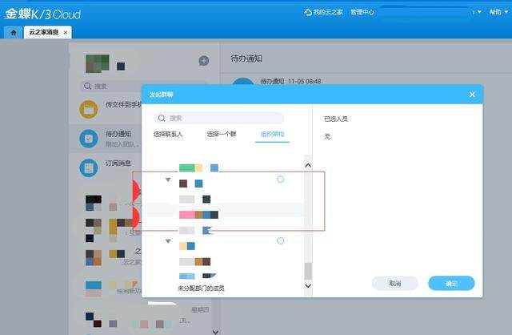The height and width of the screenshot is (335, 512).
Task: Click the magnifier icon in dialog search
Action: tap(162, 118)
